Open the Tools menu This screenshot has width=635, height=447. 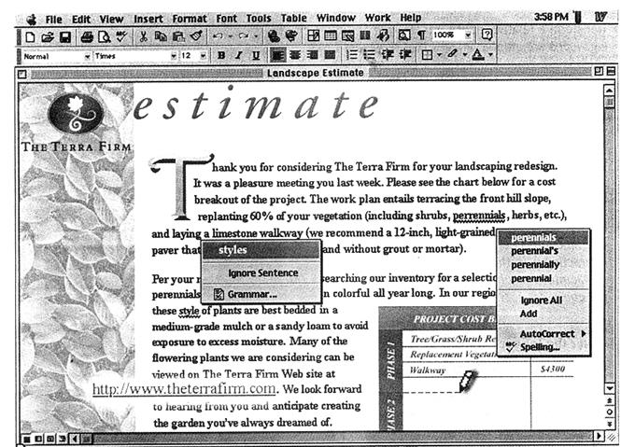tap(258, 19)
